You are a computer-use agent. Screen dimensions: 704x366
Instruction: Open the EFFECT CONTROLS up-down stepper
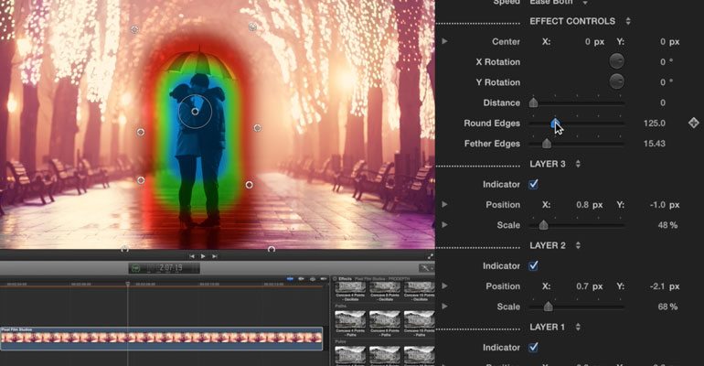[x=628, y=21]
